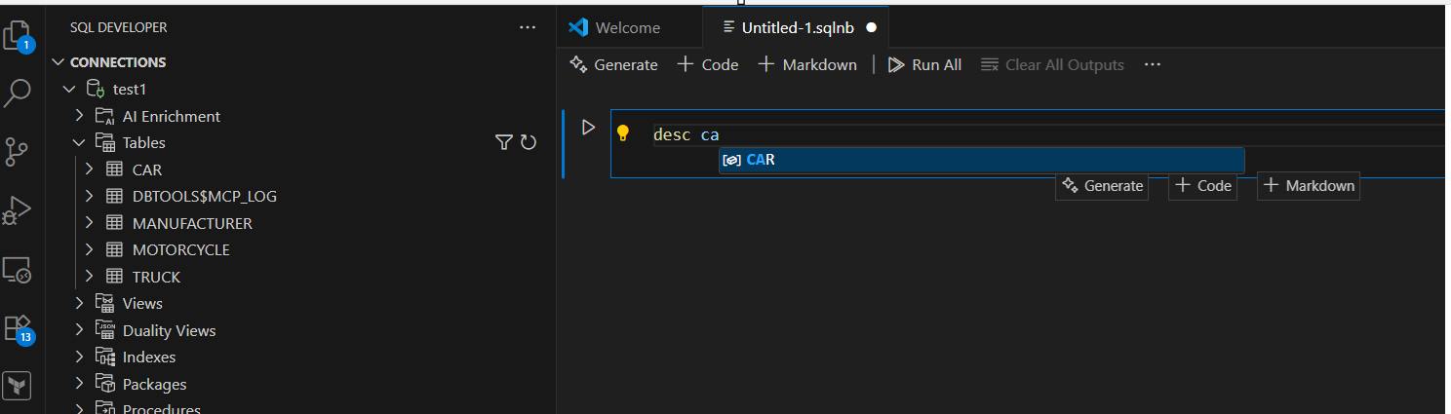Open the Extensions icon with badge 13
The width and height of the screenshot is (1451, 414).
point(19,327)
